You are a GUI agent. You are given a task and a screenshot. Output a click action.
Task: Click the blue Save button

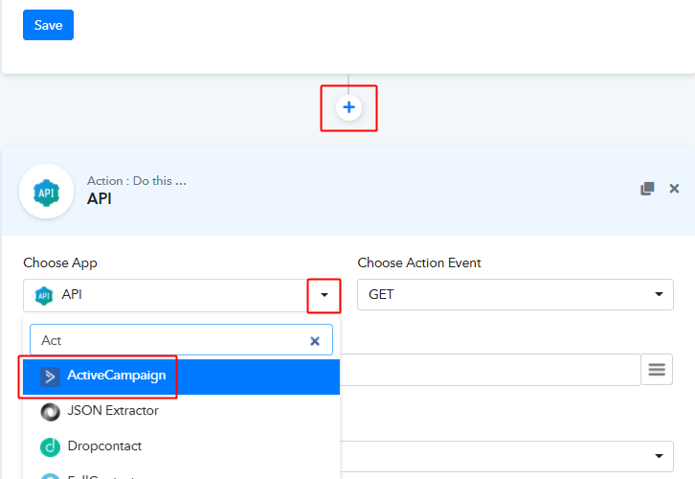point(48,25)
